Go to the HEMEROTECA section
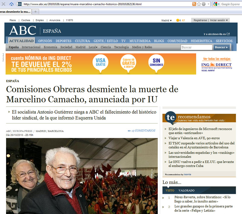The height and width of the screenshot is (214, 242). [x=201, y=41]
